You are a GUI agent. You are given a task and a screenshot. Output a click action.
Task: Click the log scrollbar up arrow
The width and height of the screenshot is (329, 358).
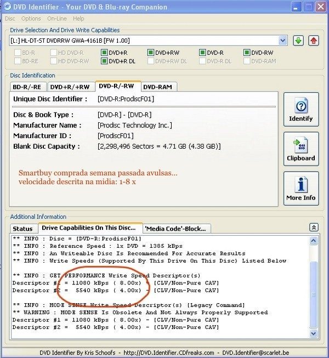314,241
